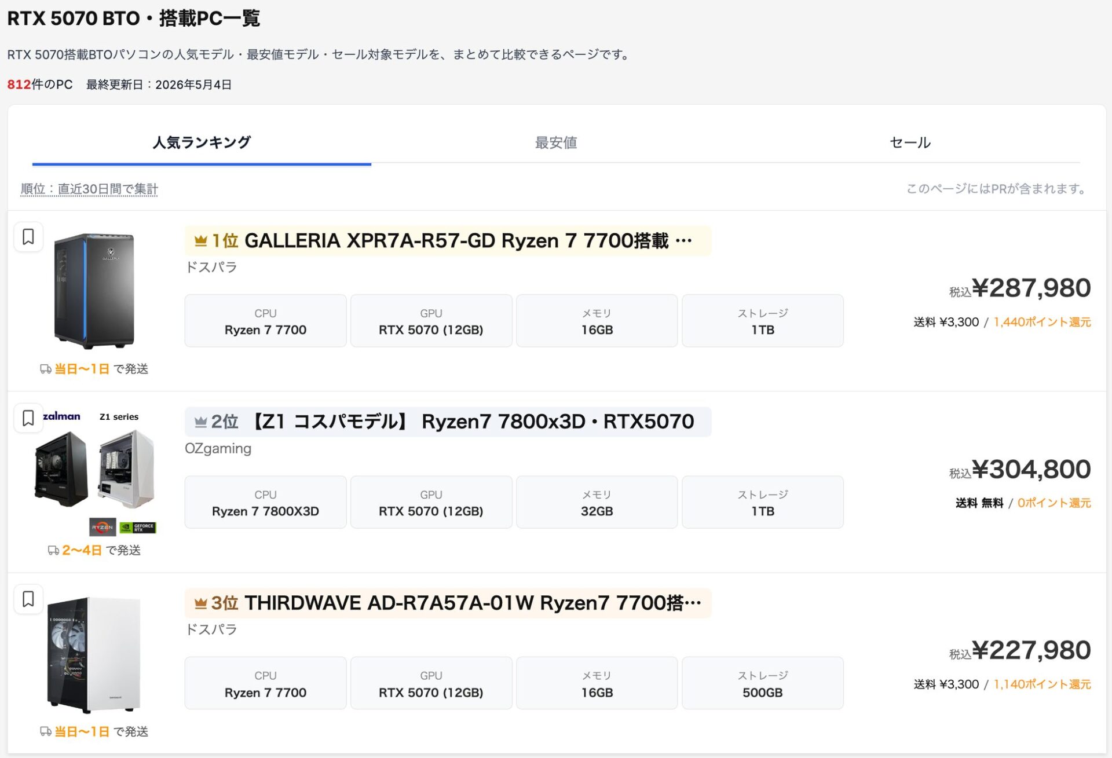Click 最終更新日：2026年5月4日 text
Image resolution: width=1112 pixels, height=758 pixels.
pyautogui.click(x=159, y=85)
